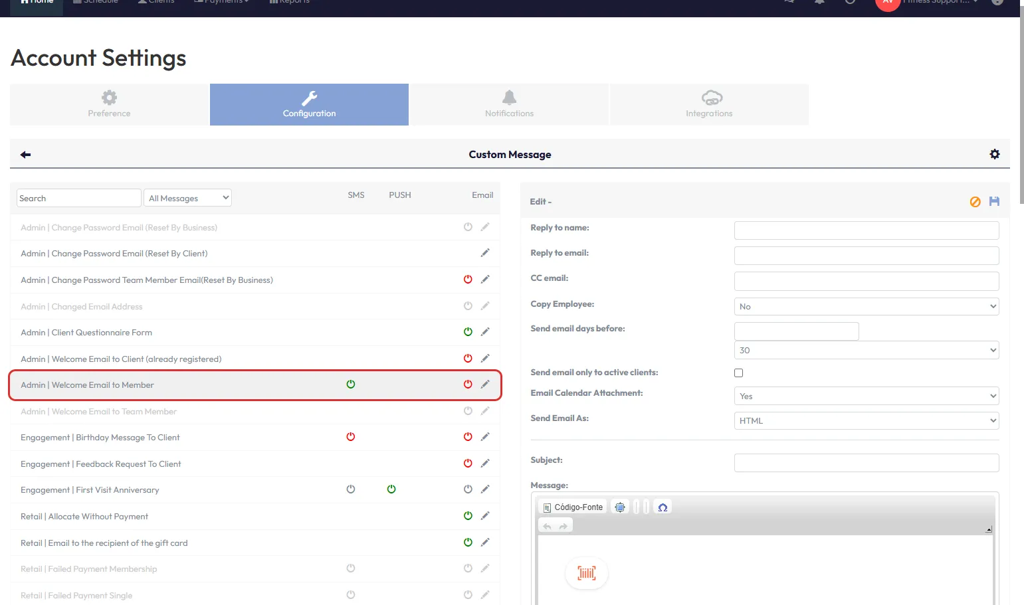Open the All Messages filter dropdown

[x=188, y=198]
